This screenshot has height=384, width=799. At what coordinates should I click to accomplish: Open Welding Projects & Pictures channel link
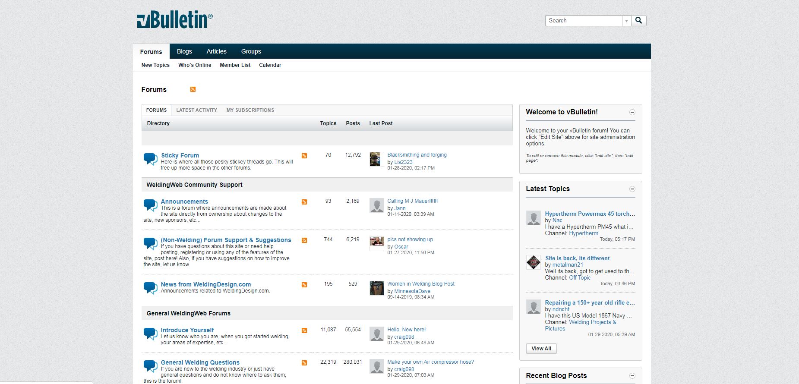(581, 325)
